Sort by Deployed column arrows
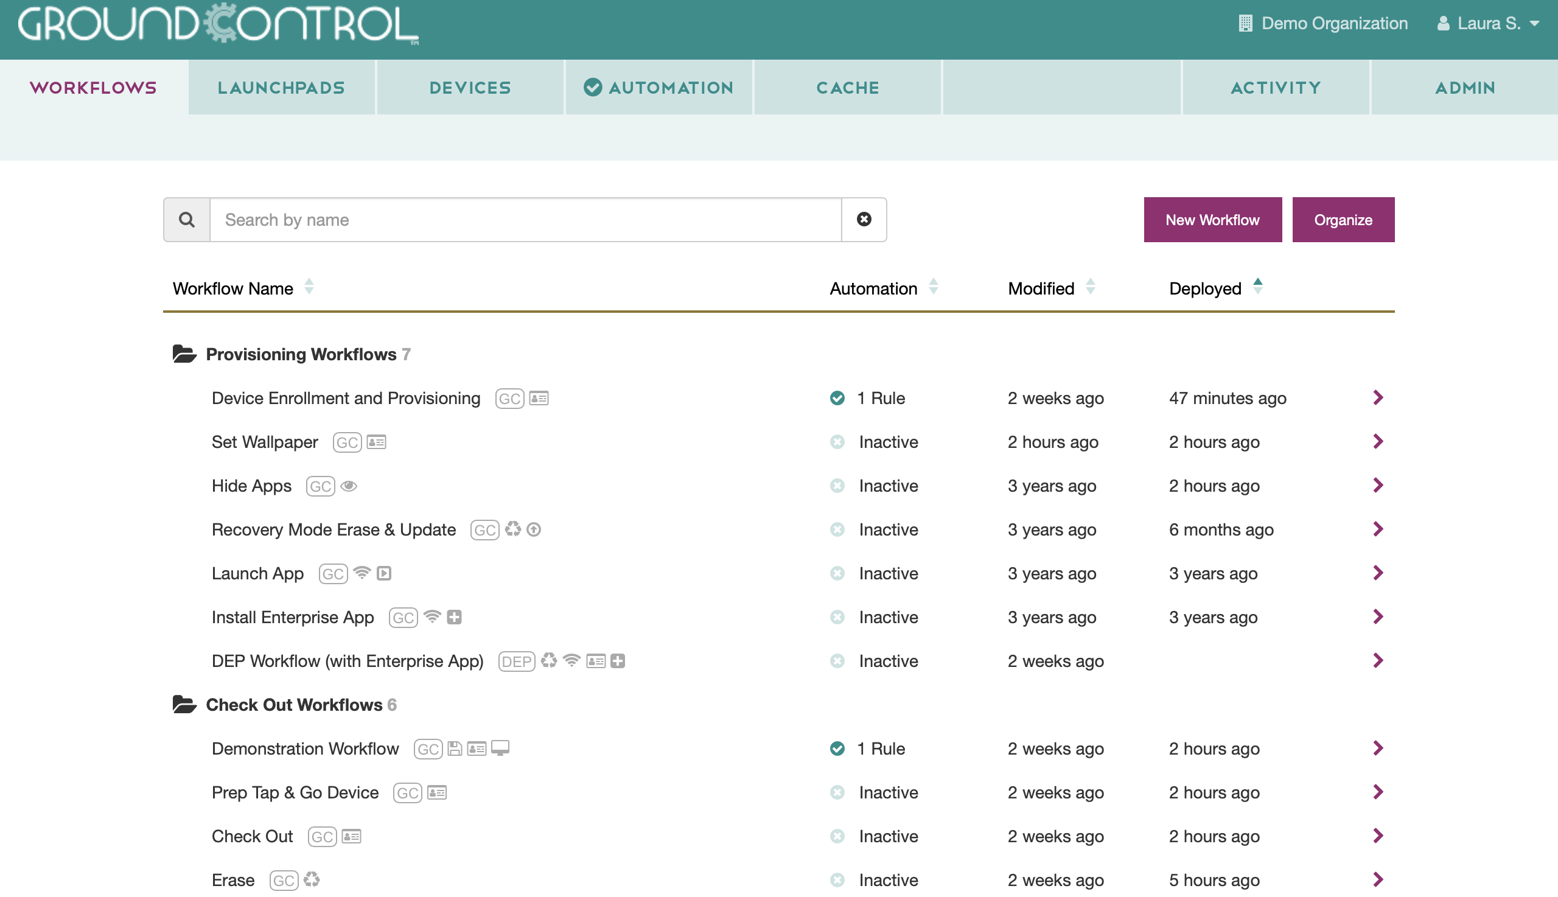 (1257, 287)
